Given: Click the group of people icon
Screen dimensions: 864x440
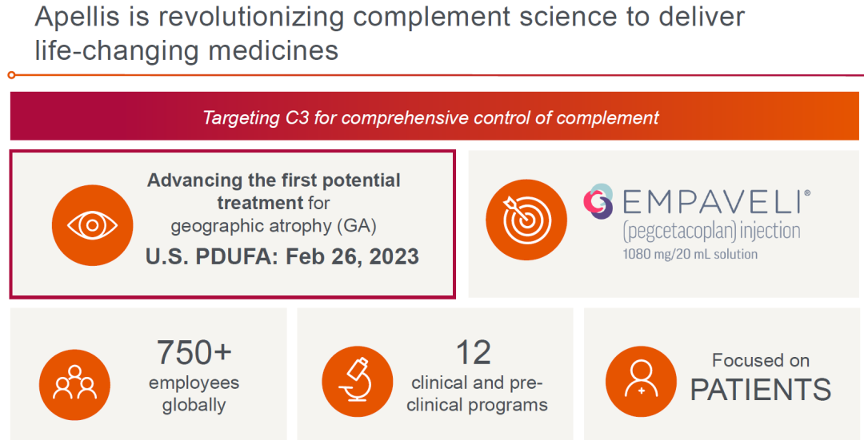Looking at the screenshot, I should [x=75, y=384].
